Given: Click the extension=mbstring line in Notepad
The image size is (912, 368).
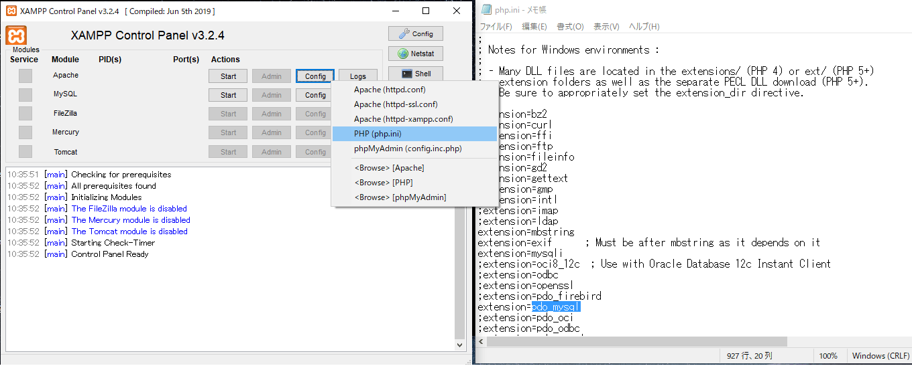Looking at the screenshot, I should pyautogui.click(x=526, y=232).
